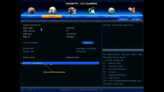Click the System Information heading

click(x=32, y=25)
